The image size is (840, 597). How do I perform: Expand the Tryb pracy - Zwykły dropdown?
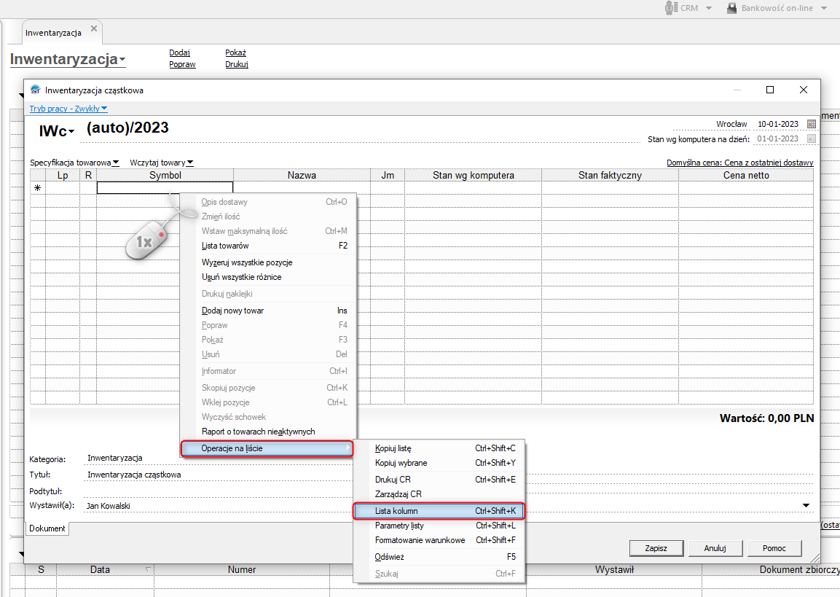click(68, 109)
